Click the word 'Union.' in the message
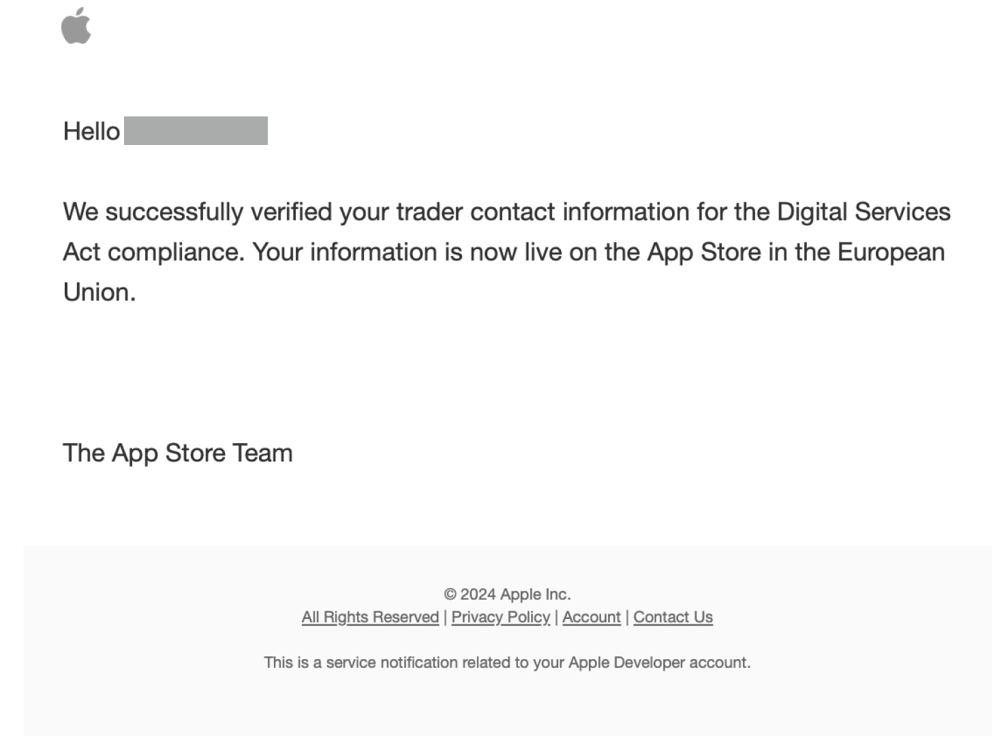This screenshot has width=1008, height=736. coord(100,292)
